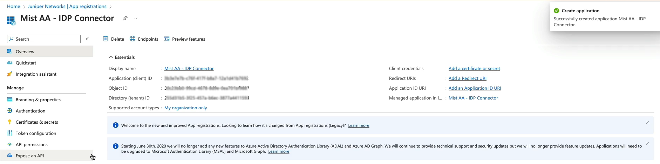This screenshot has width=660, height=164.
Task: Dismiss the App registrations welcome banner
Action: click(x=648, y=122)
